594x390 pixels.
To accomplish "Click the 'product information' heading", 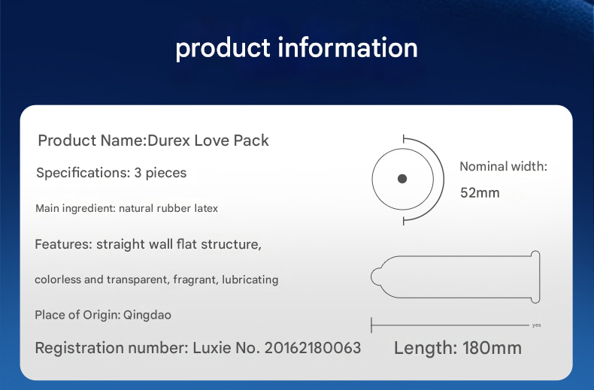I will pyautogui.click(x=296, y=48).
